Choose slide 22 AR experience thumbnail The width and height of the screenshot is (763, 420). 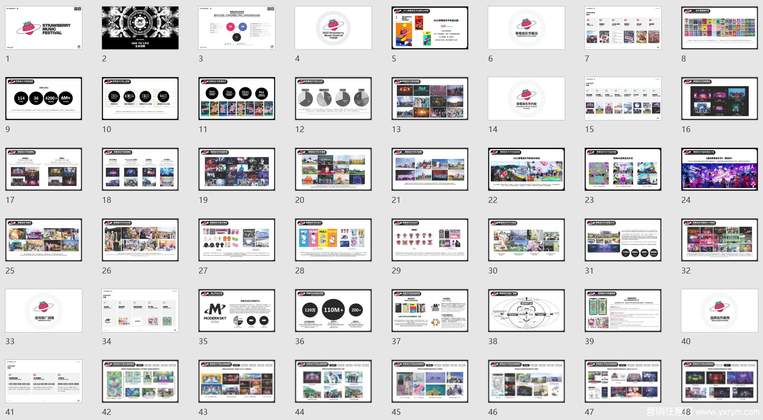click(x=526, y=169)
